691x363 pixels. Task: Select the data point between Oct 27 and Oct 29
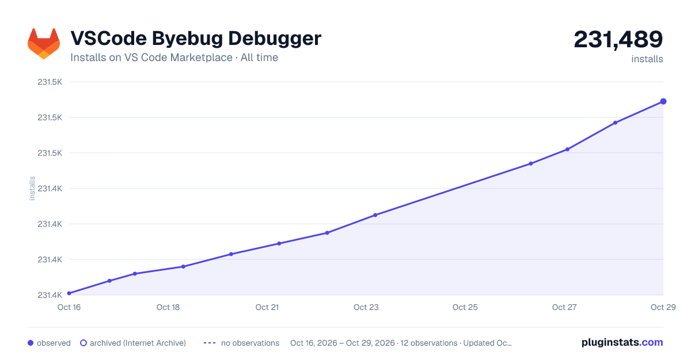pos(616,123)
